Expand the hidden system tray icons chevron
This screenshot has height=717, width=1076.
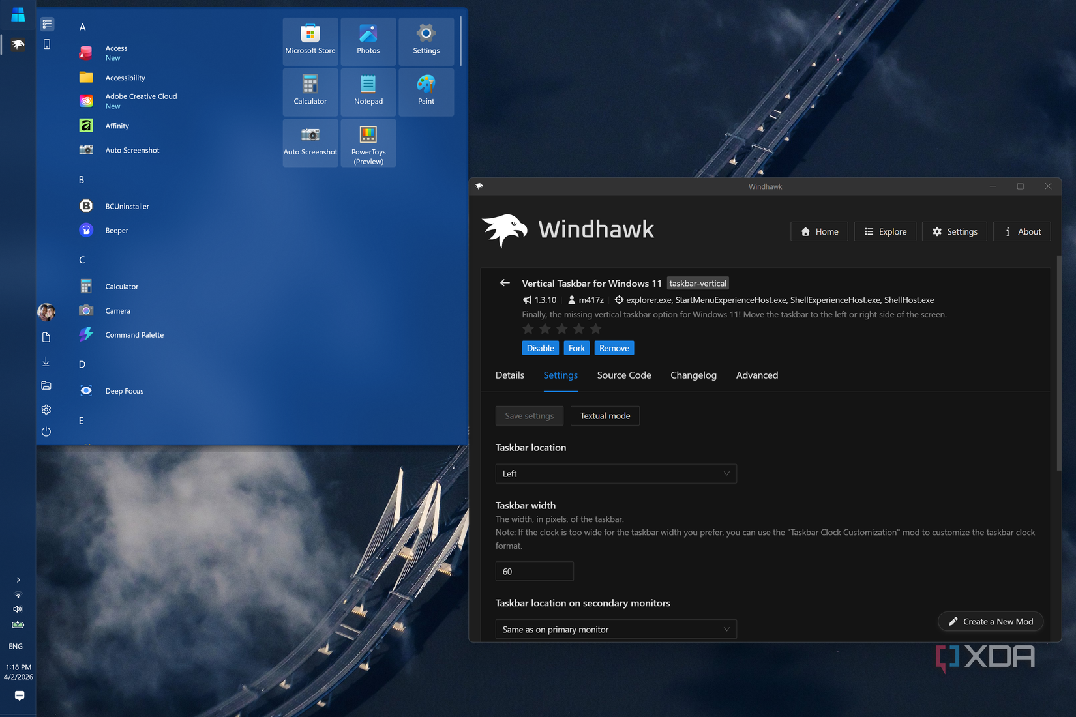point(18,579)
